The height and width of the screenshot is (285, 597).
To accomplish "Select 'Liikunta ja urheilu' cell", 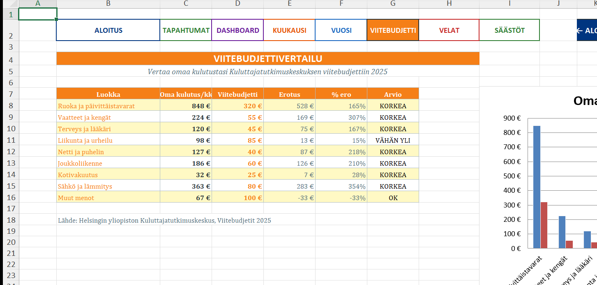I will (x=108, y=140).
